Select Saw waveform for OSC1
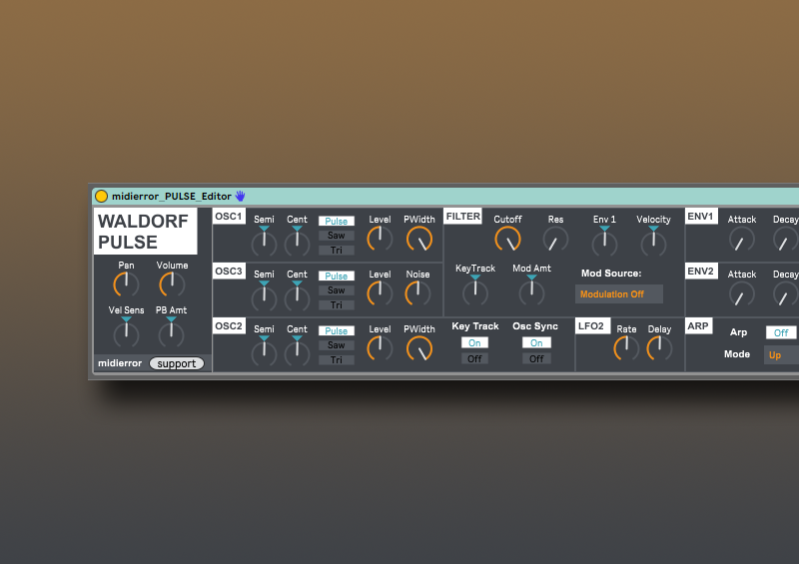Image resolution: width=799 pixels, height=564 pixels. tap(337, 236)
